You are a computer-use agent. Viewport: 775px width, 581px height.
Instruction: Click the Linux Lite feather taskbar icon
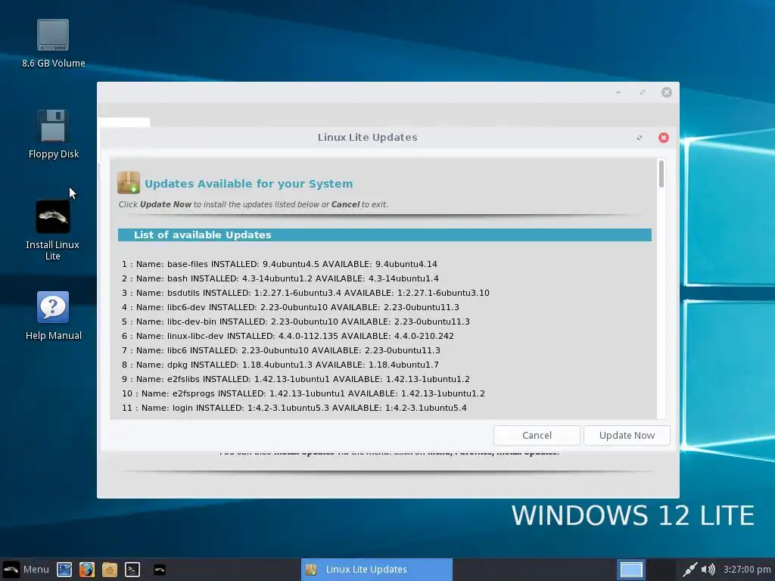(160, 569)
